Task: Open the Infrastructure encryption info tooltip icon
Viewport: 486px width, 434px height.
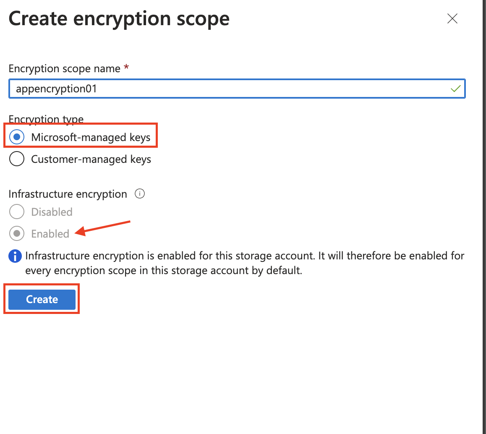Action: pos(139,194)
